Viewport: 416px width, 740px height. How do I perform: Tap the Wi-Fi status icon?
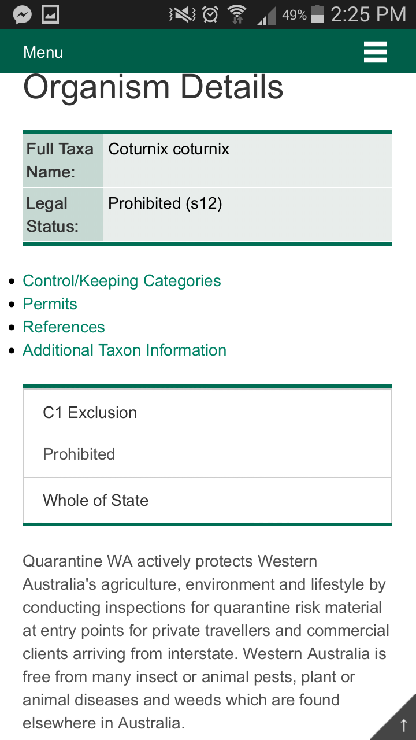(x=236, y=14)
